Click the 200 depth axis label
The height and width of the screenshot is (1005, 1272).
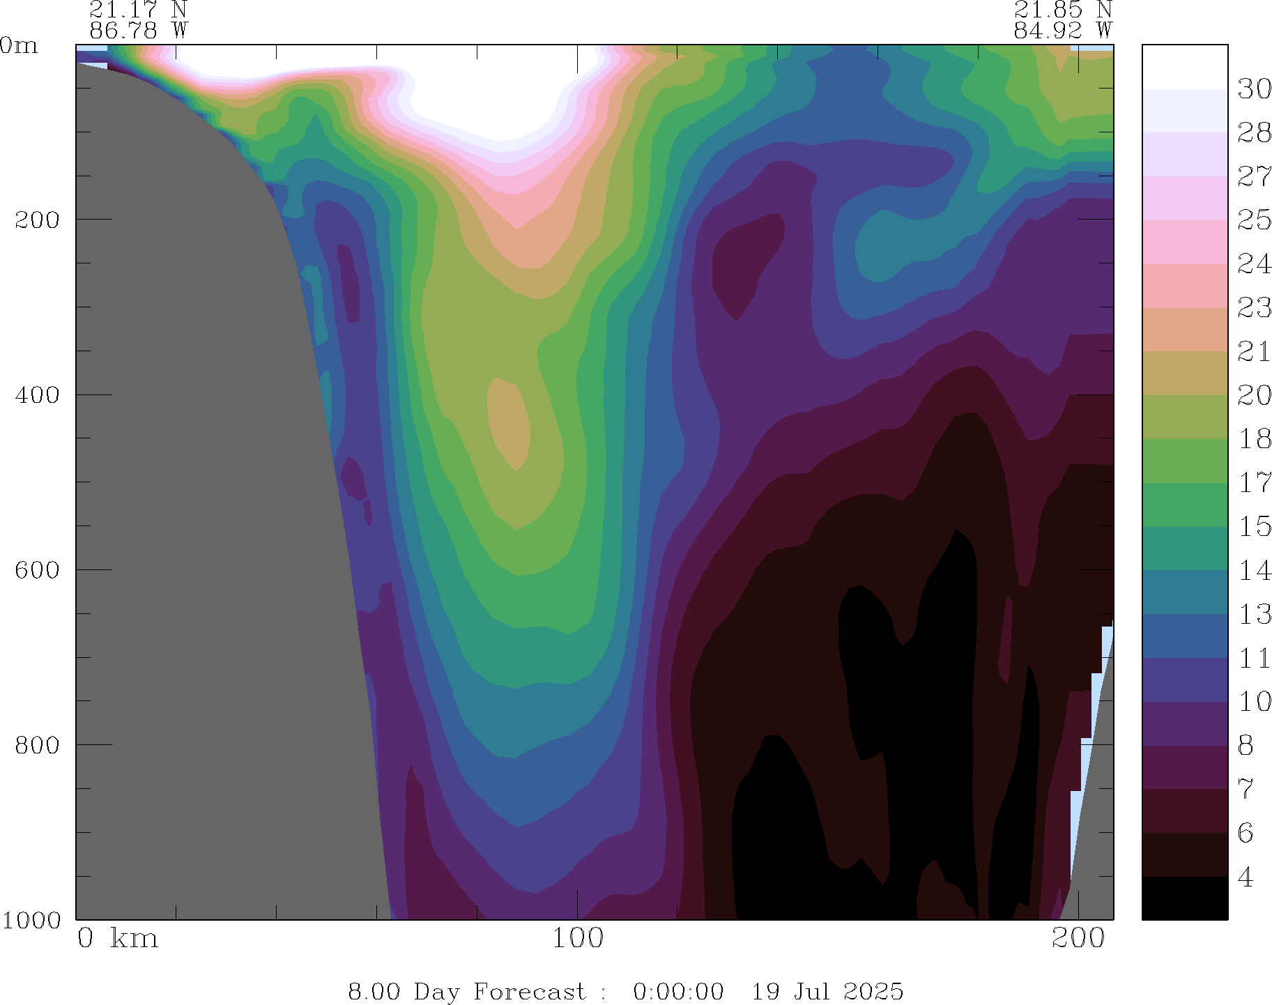click(37, 220)
